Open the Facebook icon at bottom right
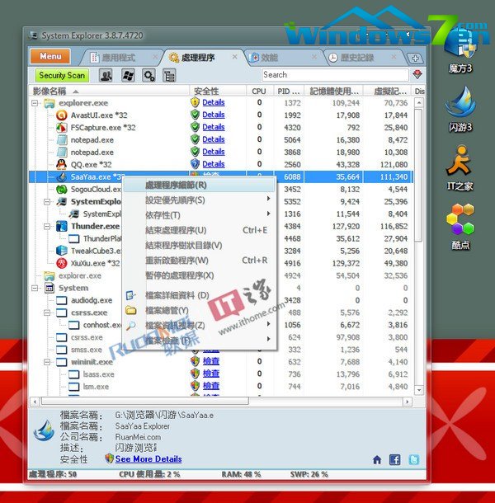495x503 pixels. 394,459
